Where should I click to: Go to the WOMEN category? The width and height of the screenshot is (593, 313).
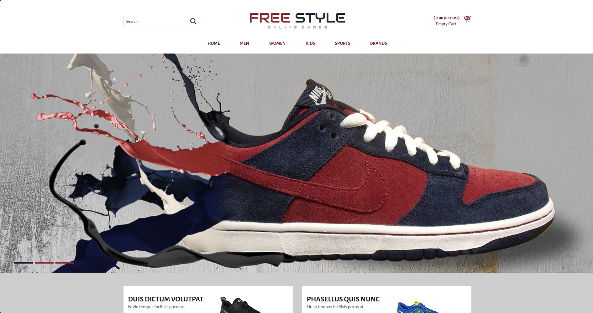277,43
